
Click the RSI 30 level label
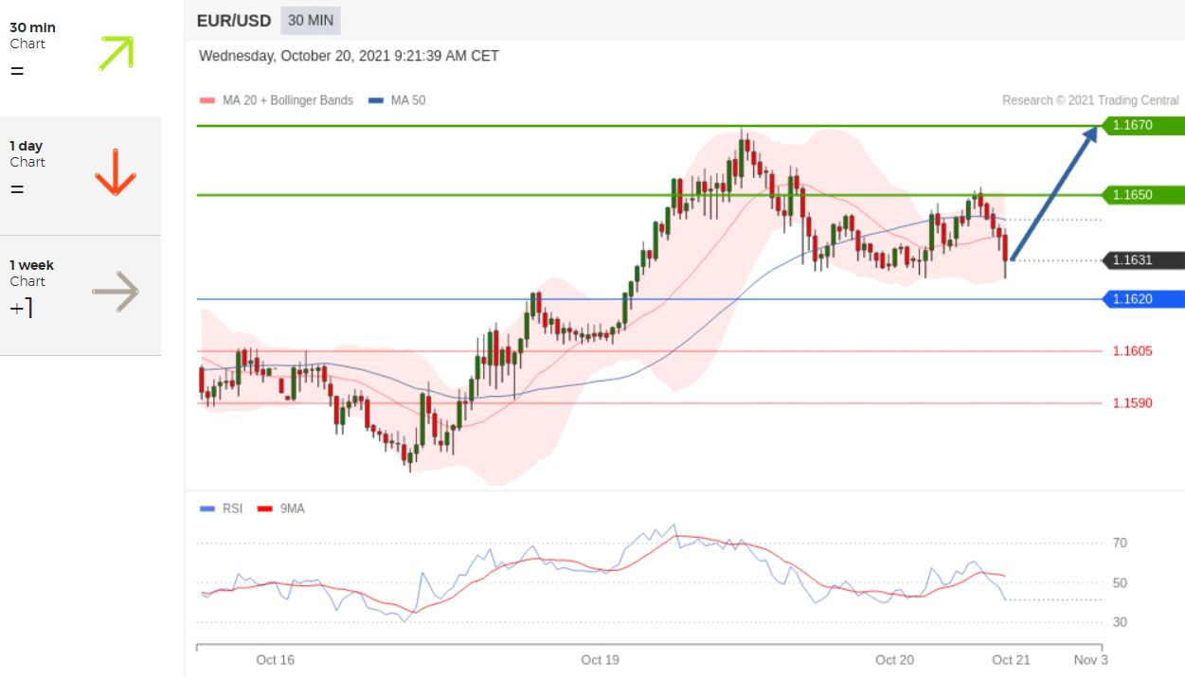(x=1120, y=622)
